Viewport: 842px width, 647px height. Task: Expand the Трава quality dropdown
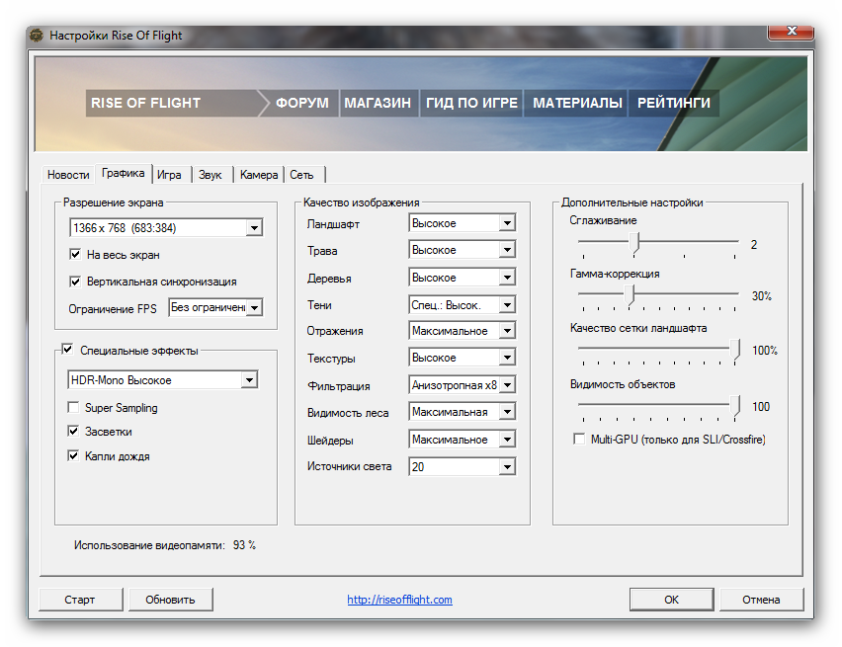[x=462, y=250]
